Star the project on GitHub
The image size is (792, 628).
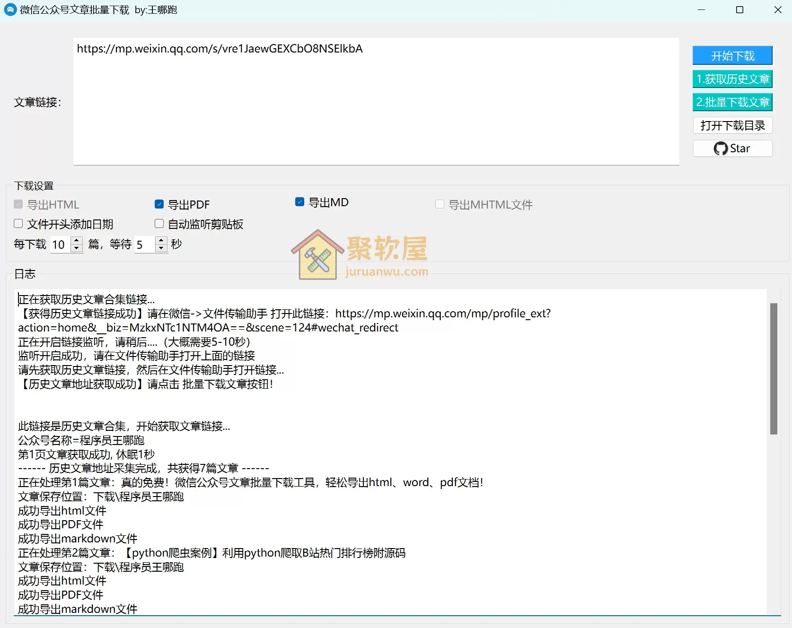point(732,148)
